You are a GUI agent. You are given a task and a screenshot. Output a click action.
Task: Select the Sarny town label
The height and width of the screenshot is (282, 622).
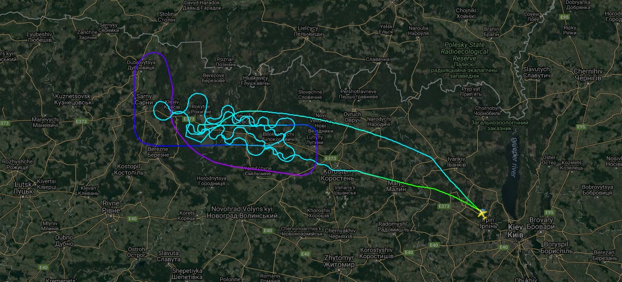click(x=144, y=99)
